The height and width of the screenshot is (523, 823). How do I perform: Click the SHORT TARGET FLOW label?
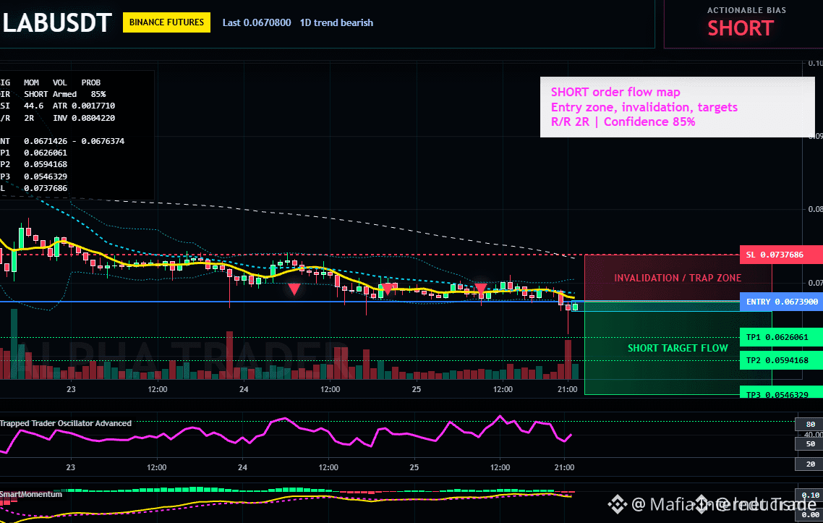pos(678,348)
